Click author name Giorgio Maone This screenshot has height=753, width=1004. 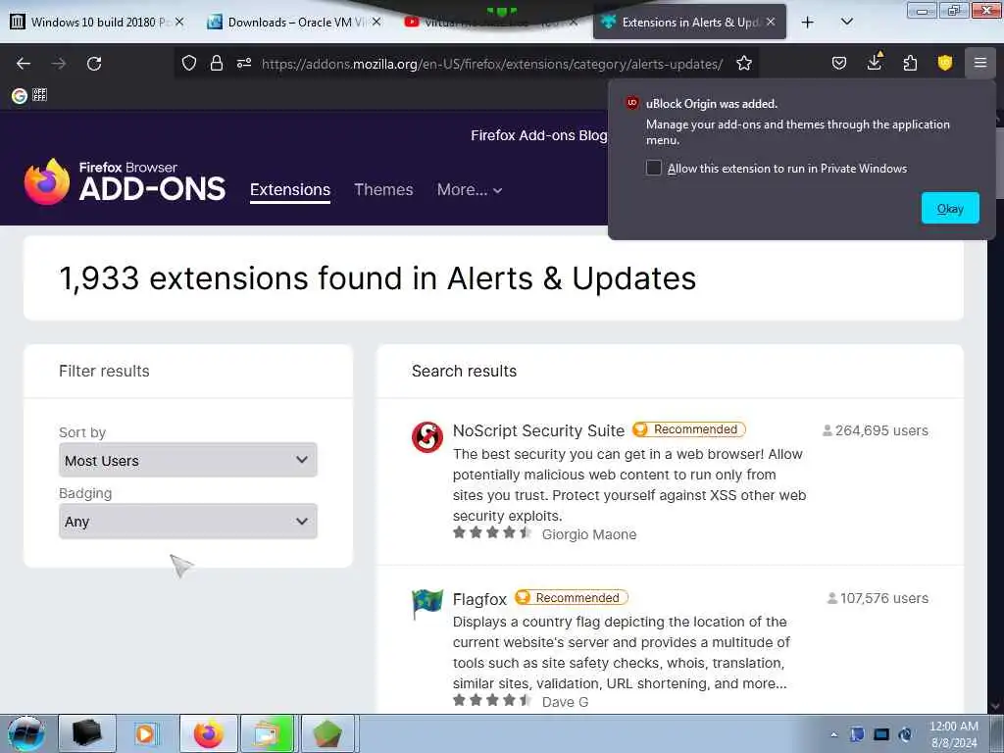(x=589, y=534)
